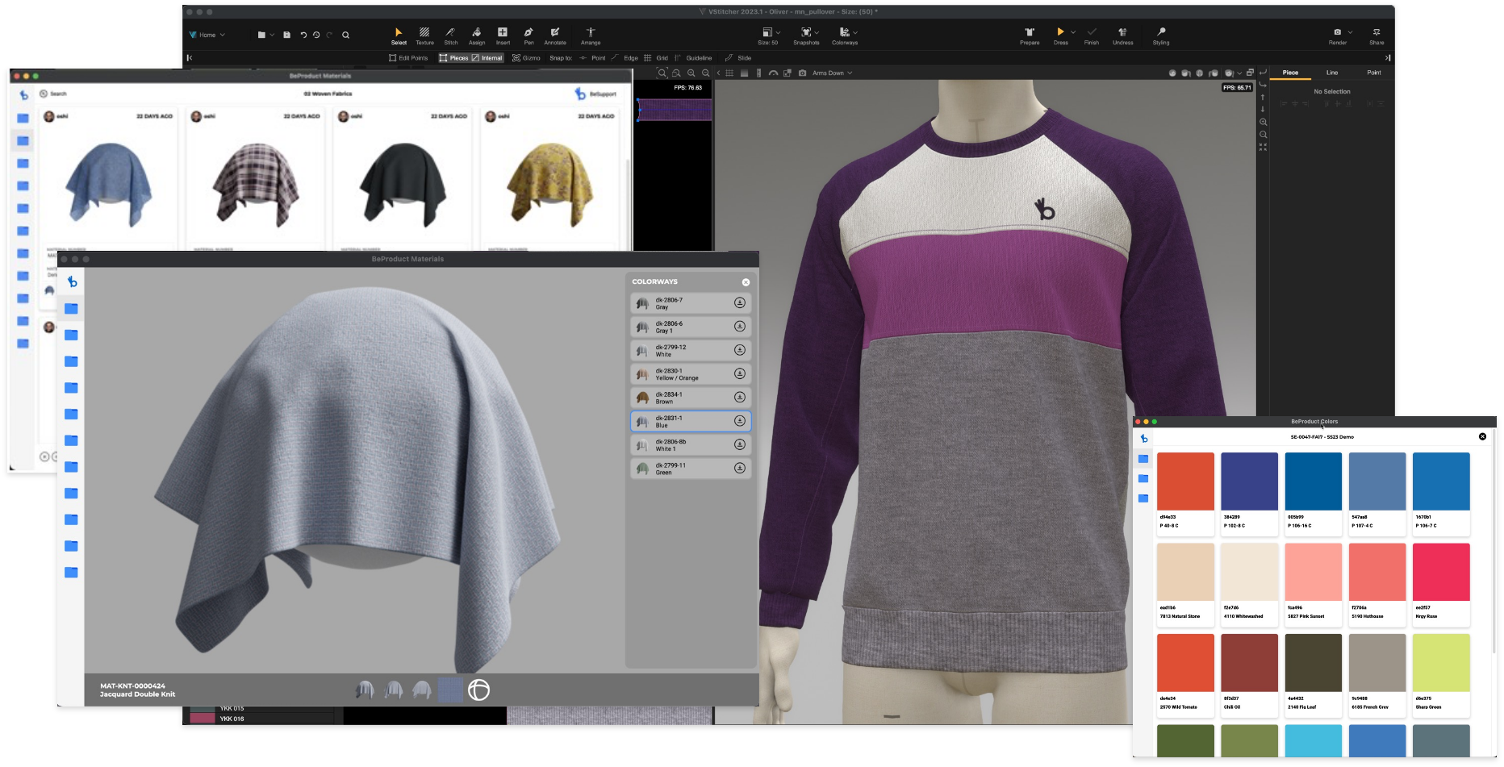Download the dk-2834-1 Brown colorway
Viewport: 1504px width, 767px height.
(x=739, y=398)
